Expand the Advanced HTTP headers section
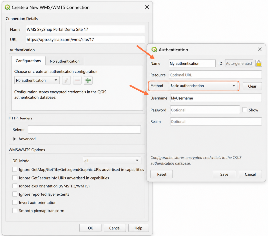 tap(15, 139)
